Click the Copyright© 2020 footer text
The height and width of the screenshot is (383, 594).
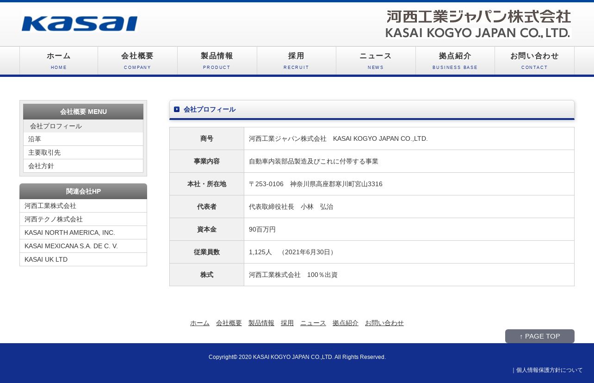pos(297,357)
